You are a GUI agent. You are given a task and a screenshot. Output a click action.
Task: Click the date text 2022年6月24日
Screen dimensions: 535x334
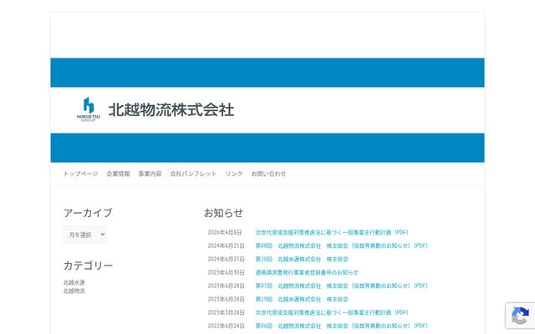point(227,326)
